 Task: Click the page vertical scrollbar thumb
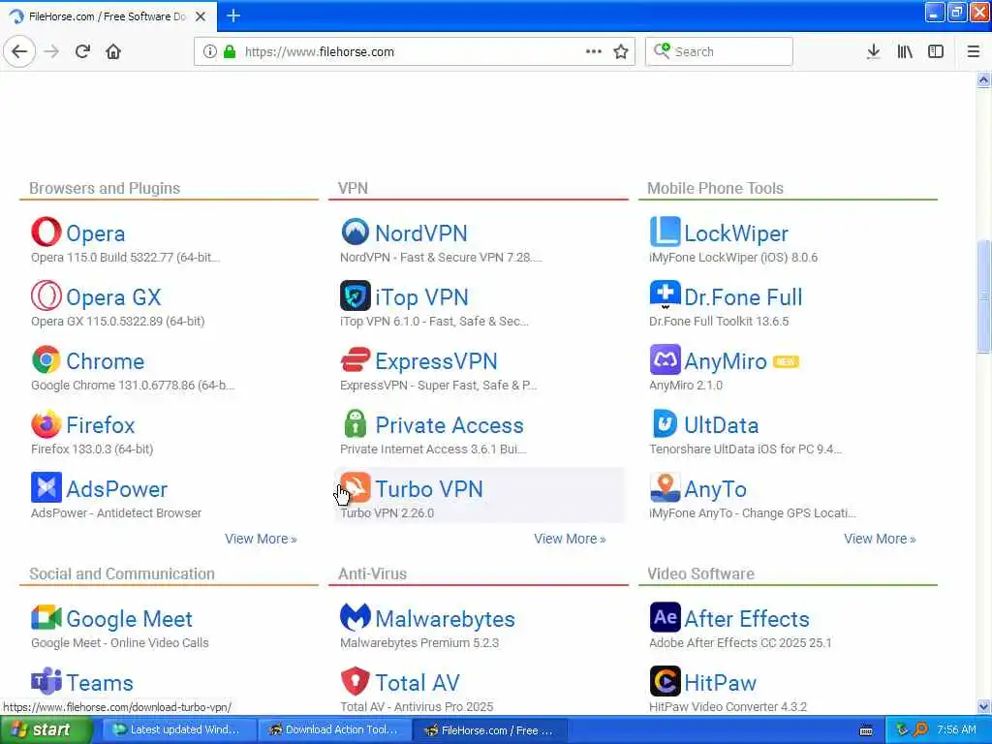pos(983,295)
